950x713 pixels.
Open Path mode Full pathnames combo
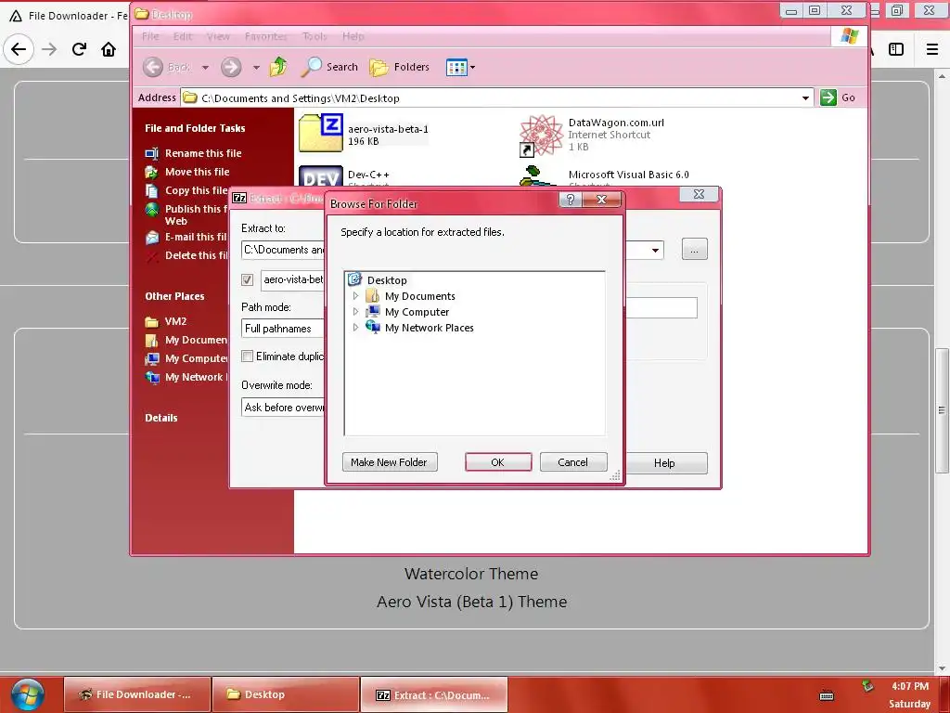[x=283, y=329]
